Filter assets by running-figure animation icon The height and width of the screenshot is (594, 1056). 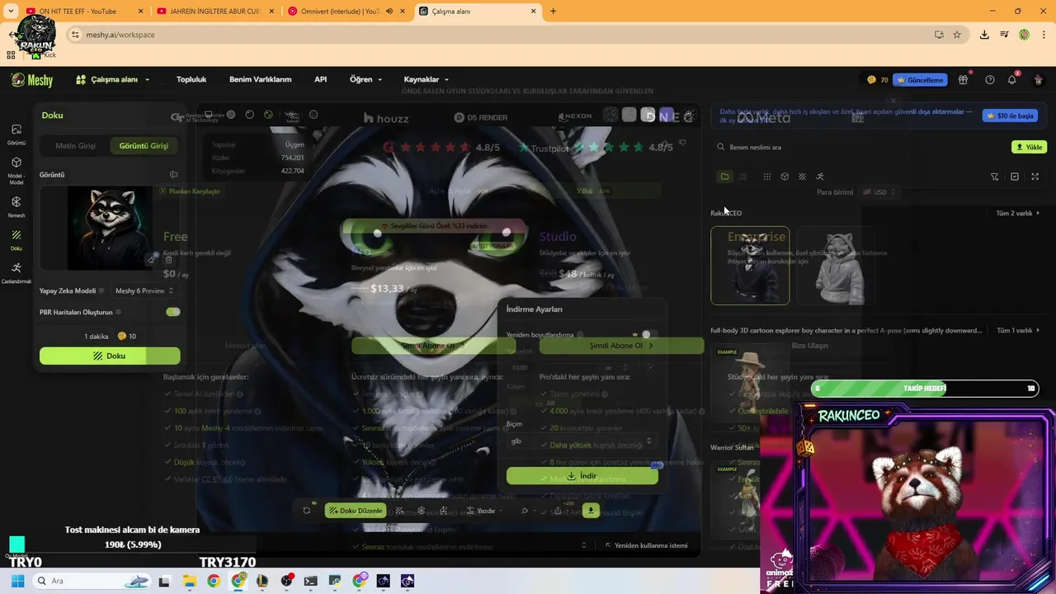pos(820,177)
